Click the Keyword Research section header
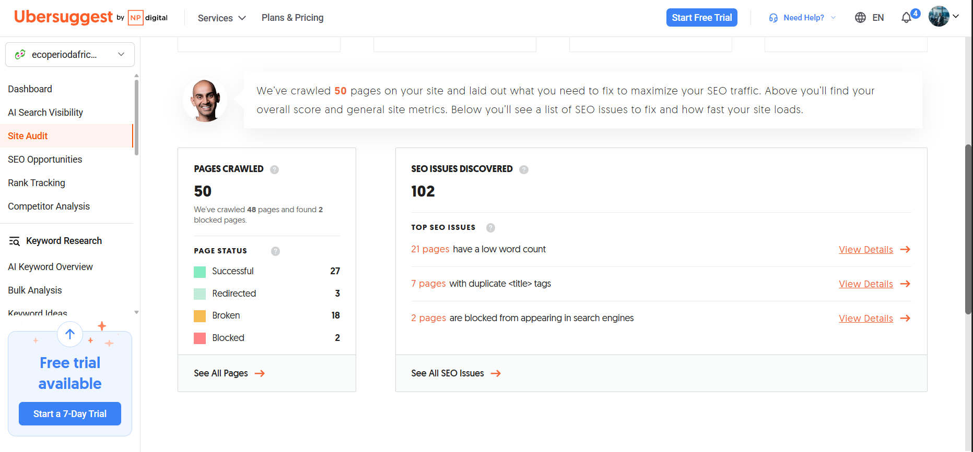Image resolution: width=973 pixels, height=452 pixels. pos(64,241)
